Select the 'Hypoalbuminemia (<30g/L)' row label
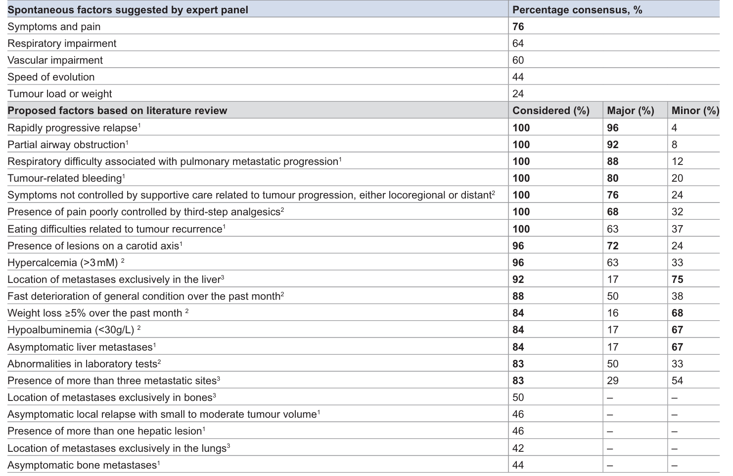Screen dimensions: 733x476 click(71, 330)
